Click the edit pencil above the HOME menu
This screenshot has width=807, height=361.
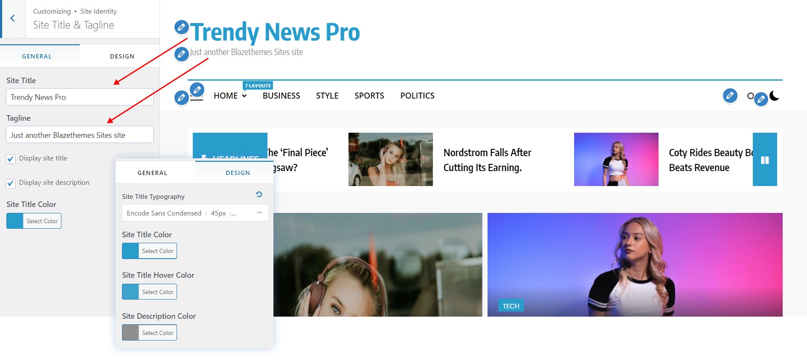click(x=197, y=90)
